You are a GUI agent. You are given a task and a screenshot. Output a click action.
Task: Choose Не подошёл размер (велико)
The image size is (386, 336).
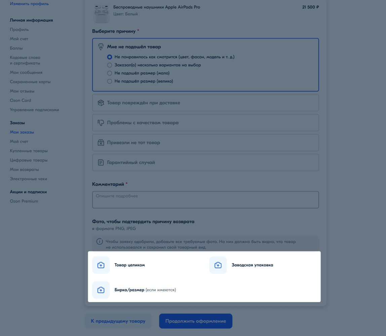click(140, 81)
